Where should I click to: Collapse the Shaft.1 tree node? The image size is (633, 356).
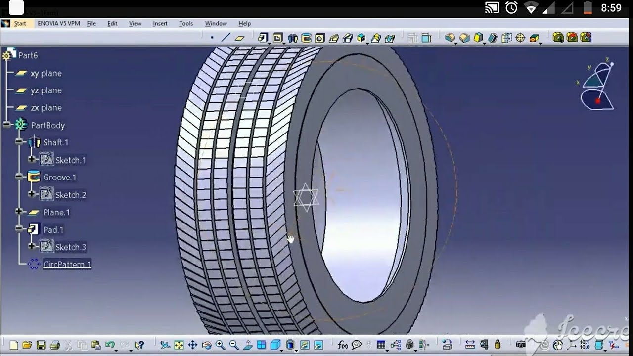(x=19, y=142)
